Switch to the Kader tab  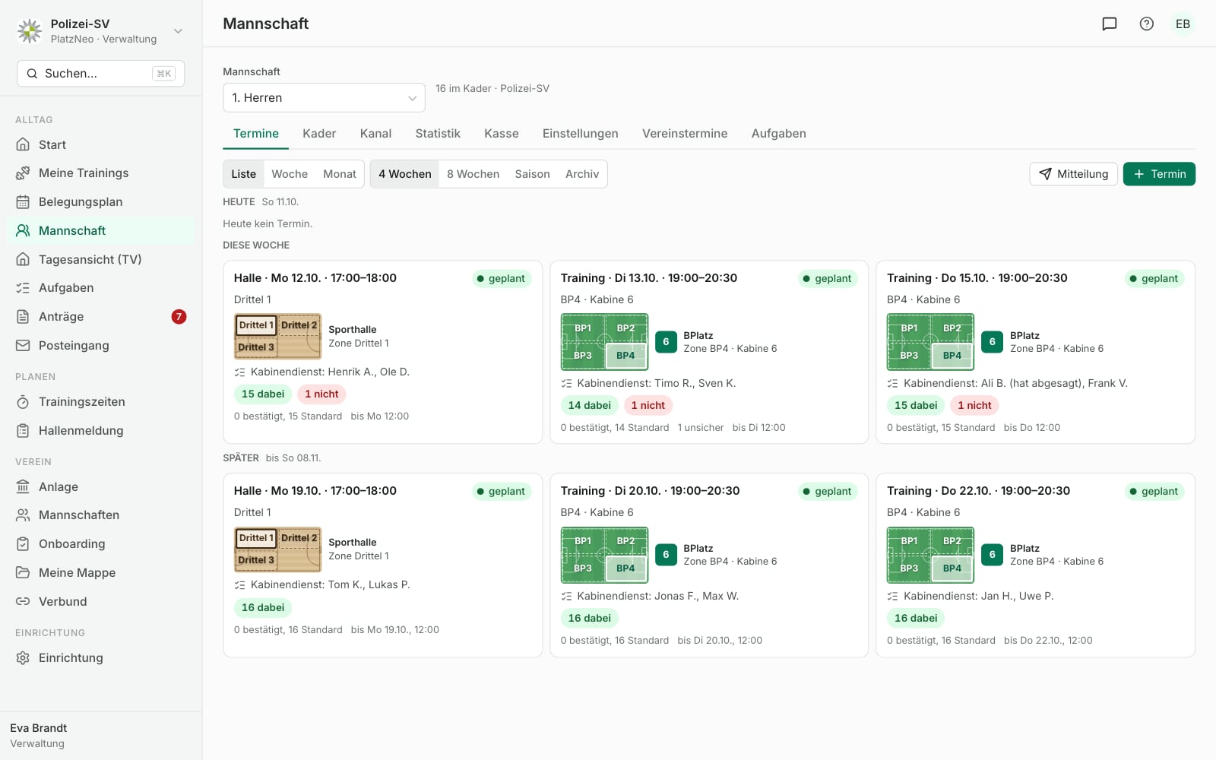[319, 134]
